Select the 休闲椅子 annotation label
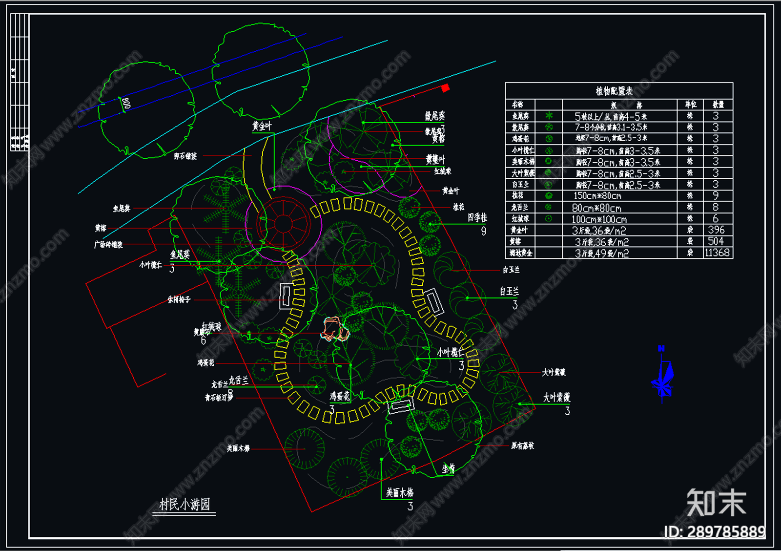This screenshot has height=551, width=781. coord(179,299)
